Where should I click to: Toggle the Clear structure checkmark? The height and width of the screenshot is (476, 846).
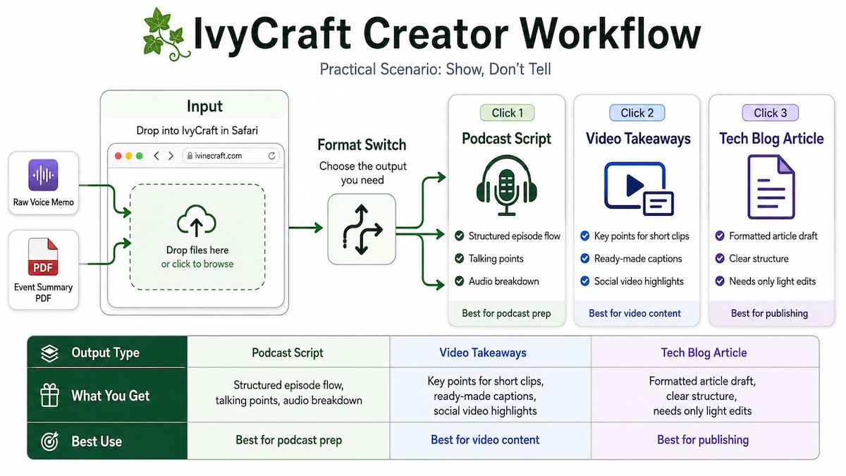[x=720, y=258]
